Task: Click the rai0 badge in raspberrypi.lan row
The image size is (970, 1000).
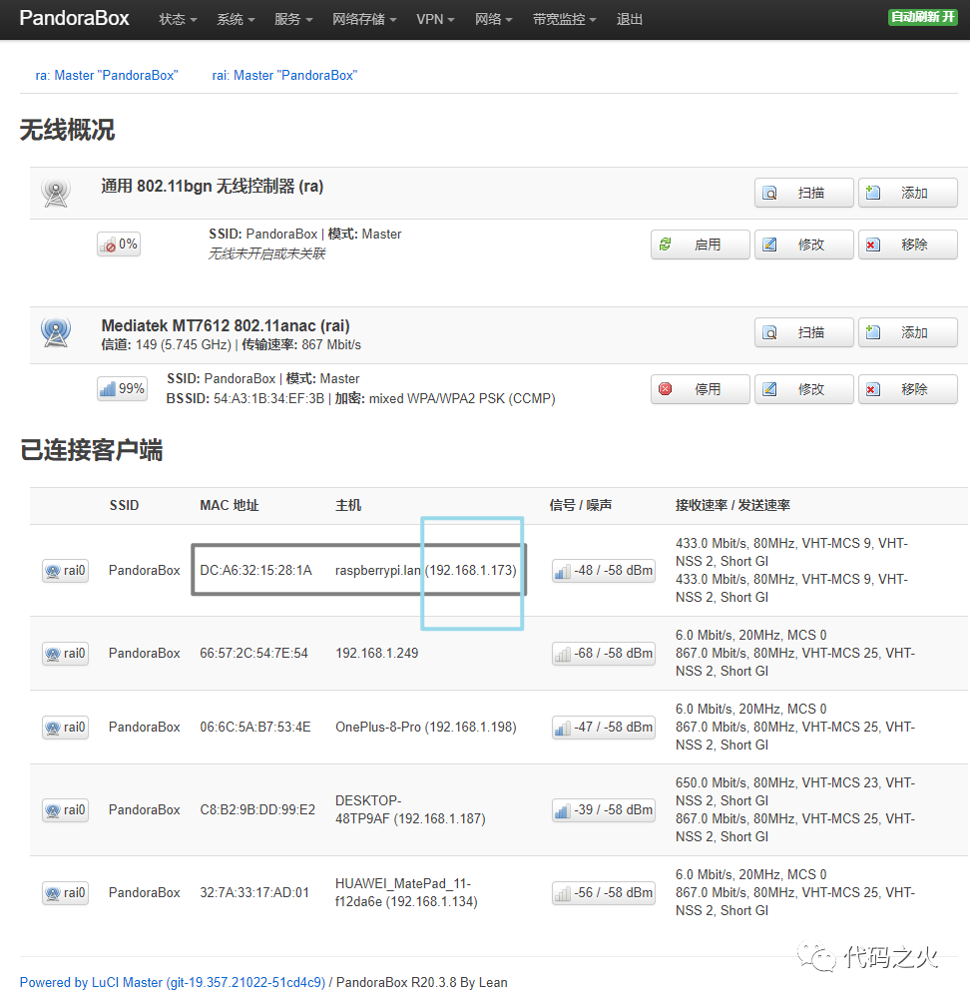Action: pyautogui.click(x=65, y=570)
